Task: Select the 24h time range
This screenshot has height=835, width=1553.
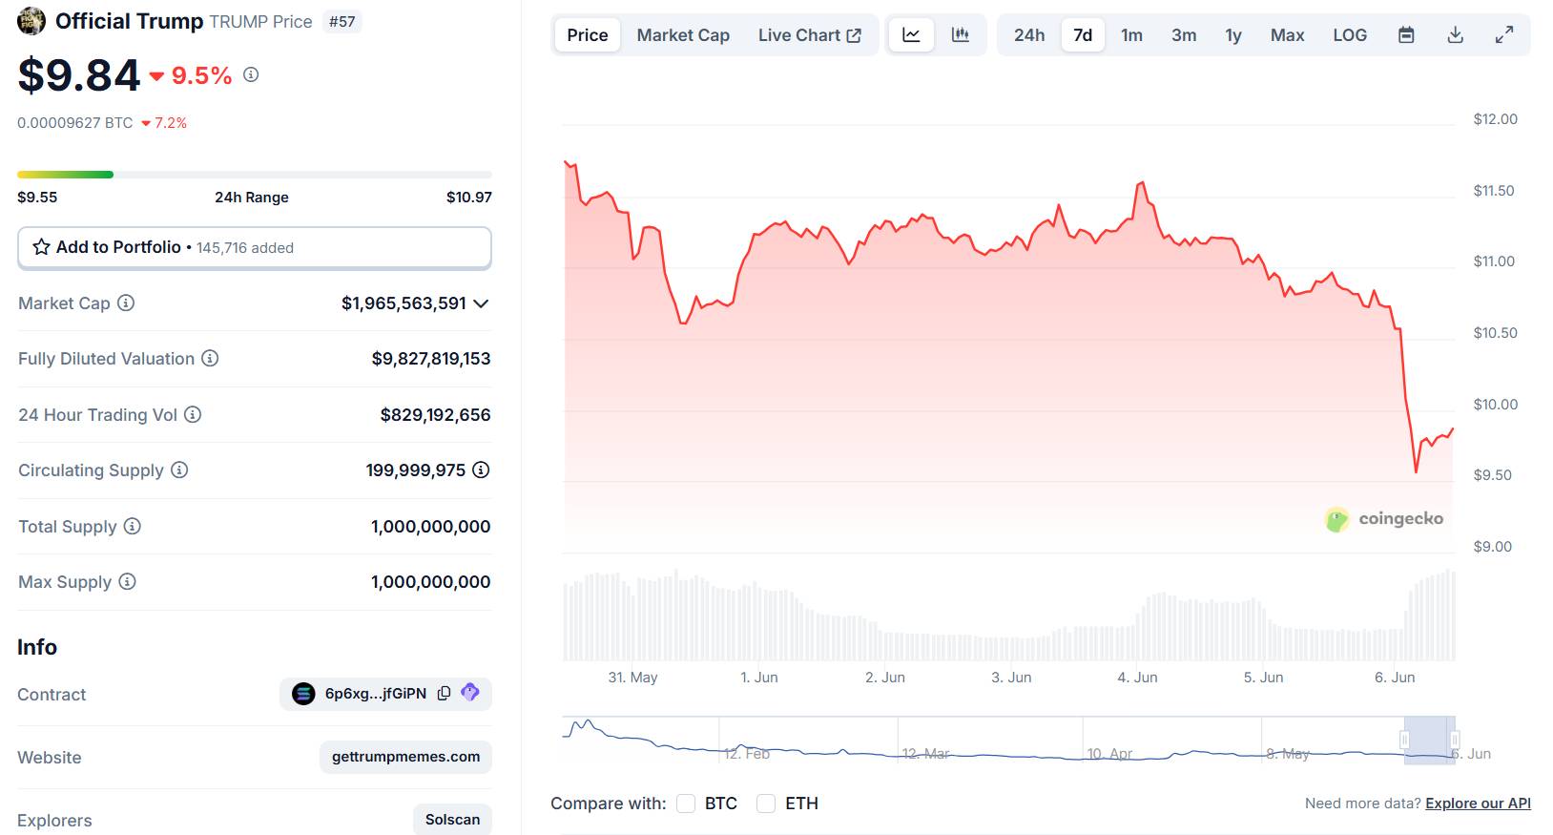Action: (1029, 35)
